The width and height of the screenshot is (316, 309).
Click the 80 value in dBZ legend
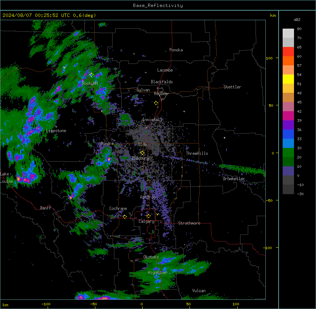[299, 29]
